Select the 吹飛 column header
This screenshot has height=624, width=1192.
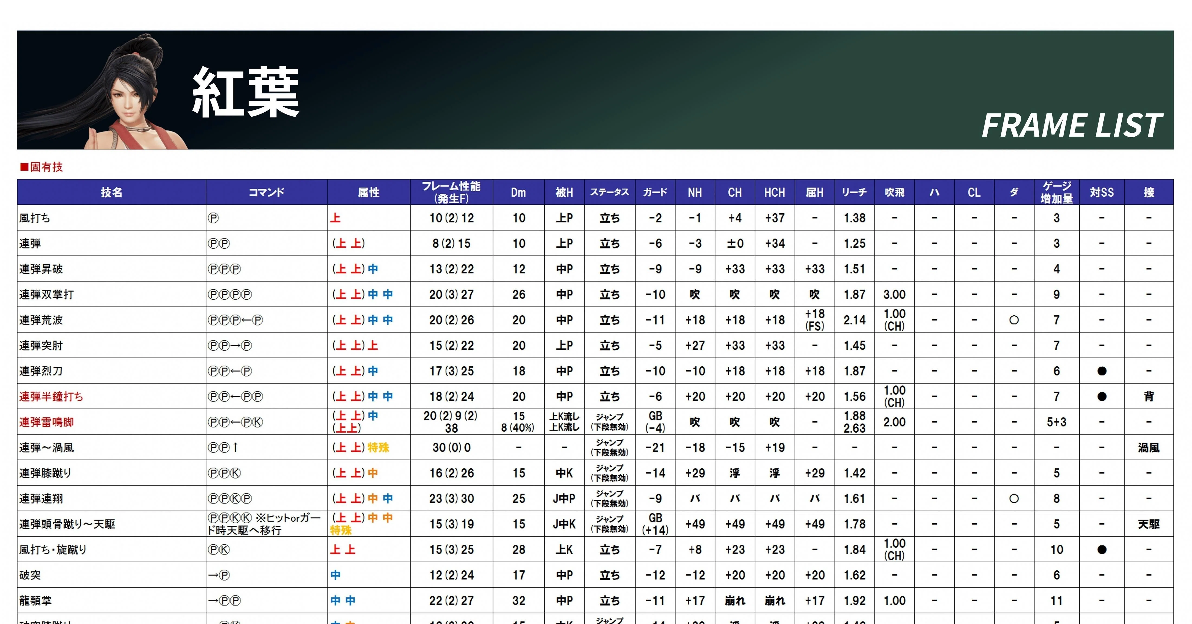click(x=894, y=192)
